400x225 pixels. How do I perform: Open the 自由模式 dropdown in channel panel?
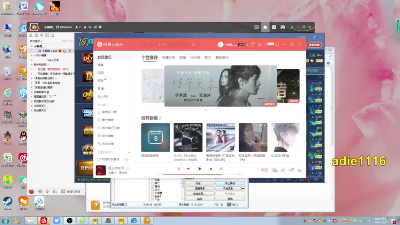[x=36, y=41]
